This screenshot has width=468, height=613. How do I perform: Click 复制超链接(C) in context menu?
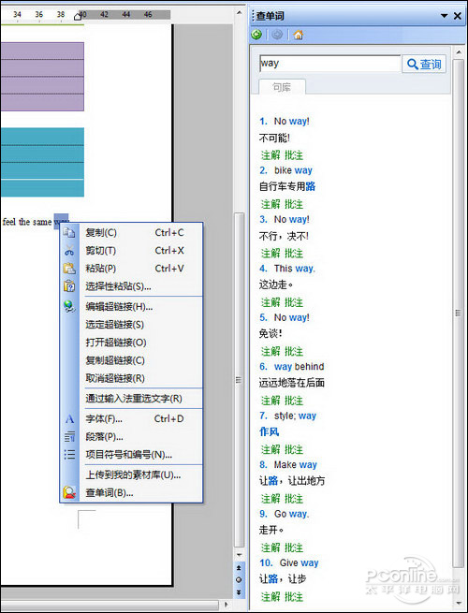coord(132,360)
